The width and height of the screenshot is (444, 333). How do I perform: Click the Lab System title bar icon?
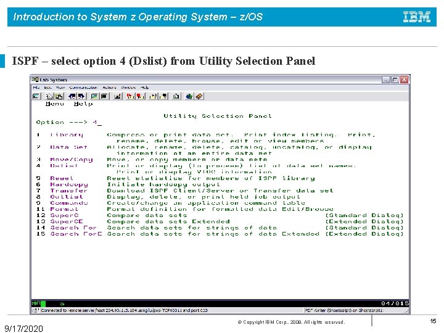tap(35, 80)
